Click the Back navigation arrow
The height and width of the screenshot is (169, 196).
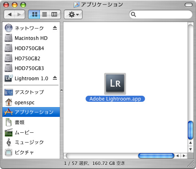pyautogui.click(x=9, y=14)
